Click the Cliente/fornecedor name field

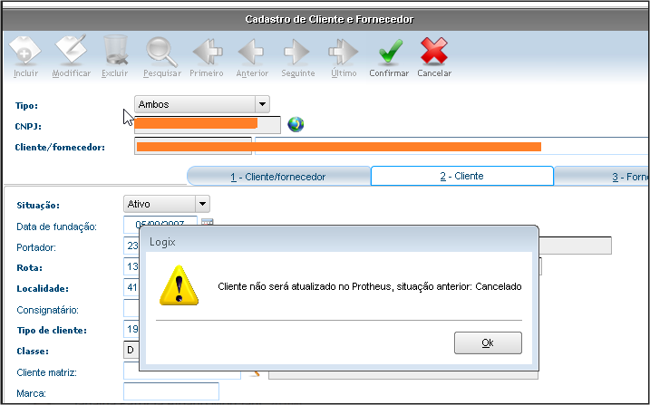451,146
